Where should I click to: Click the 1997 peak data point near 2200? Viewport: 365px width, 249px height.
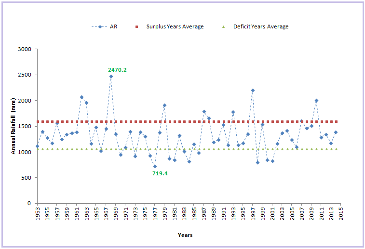(253, 90)
